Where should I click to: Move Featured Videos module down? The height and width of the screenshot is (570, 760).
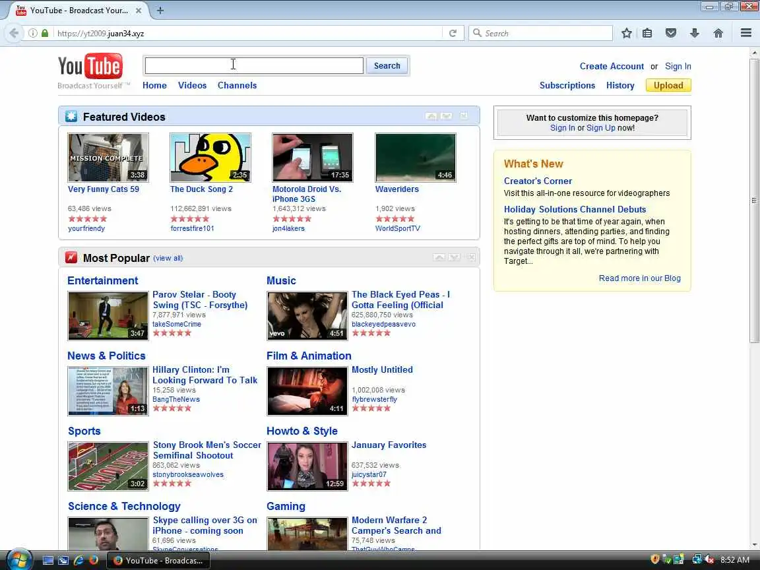click(x=447, y=116)
